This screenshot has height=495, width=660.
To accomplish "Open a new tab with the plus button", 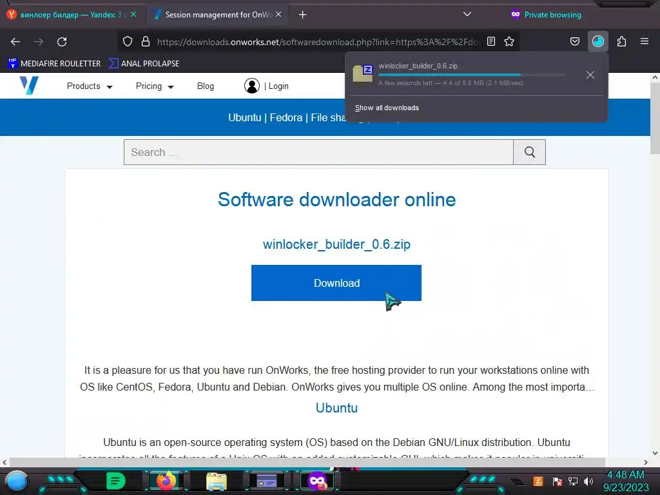I will tap(303, 15).
